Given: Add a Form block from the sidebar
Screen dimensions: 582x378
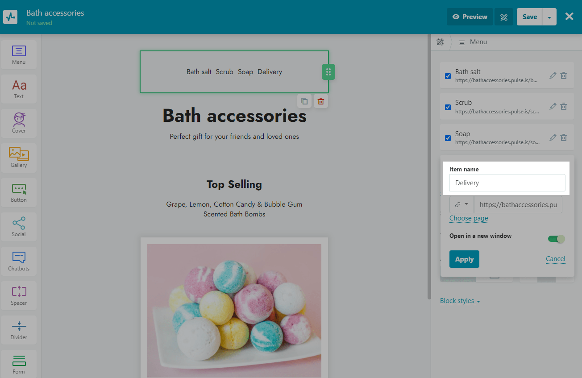Looking at the screenshot, I should click(x=19, y=364).
